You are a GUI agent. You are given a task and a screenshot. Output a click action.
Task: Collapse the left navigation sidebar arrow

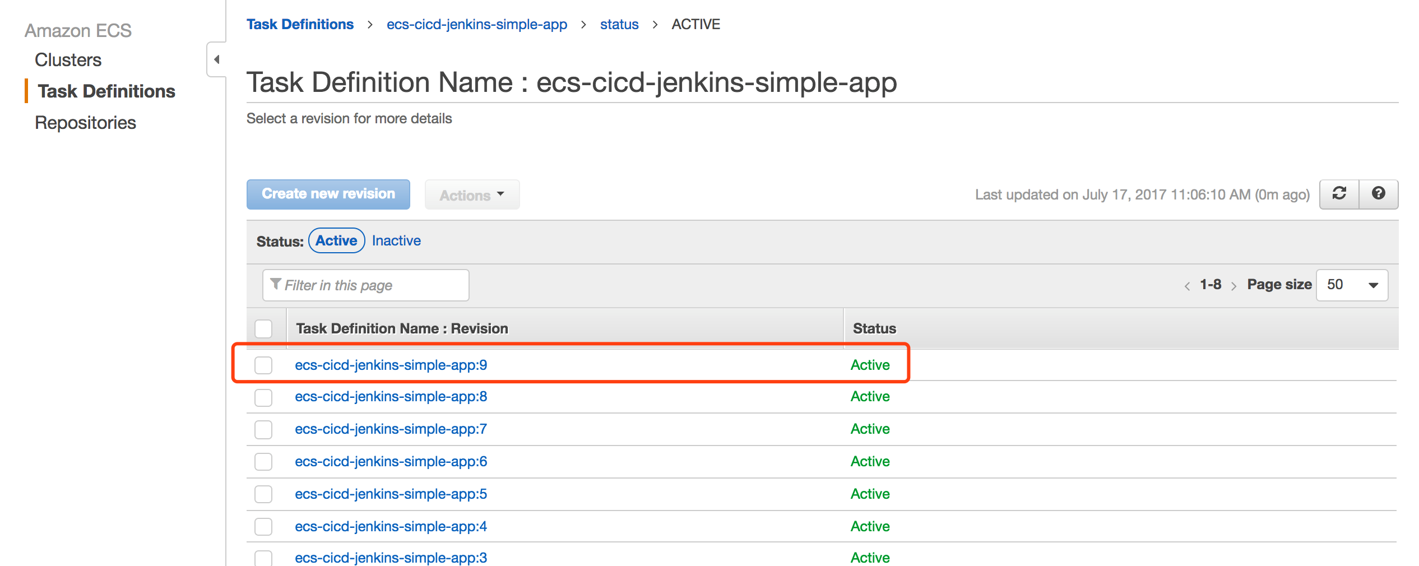pyautogui.click(x=216, y=59)
